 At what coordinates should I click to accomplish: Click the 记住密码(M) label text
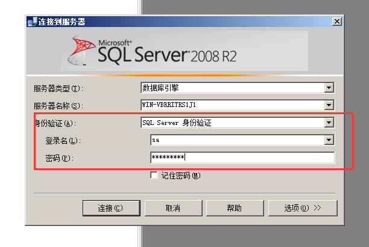pos(181,175)
